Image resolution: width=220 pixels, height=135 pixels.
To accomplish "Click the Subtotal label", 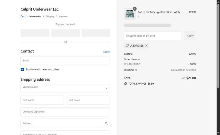I will 129,54.
